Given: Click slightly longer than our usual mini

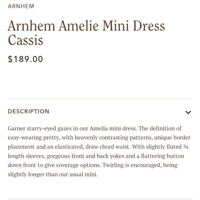Looking at the screenshot, I should [53, 174].
